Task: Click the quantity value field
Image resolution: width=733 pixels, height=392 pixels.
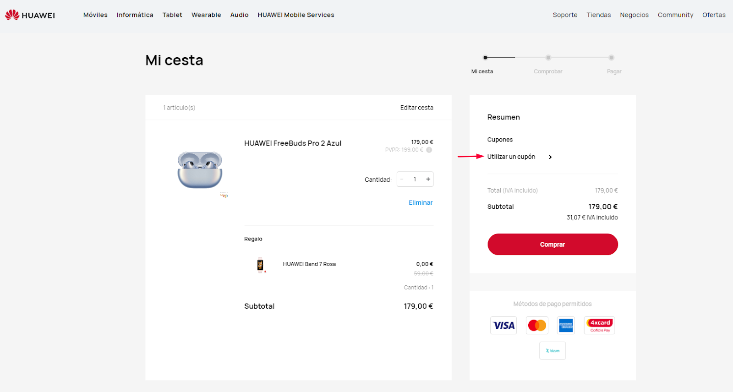Action: tap(415, 179)
